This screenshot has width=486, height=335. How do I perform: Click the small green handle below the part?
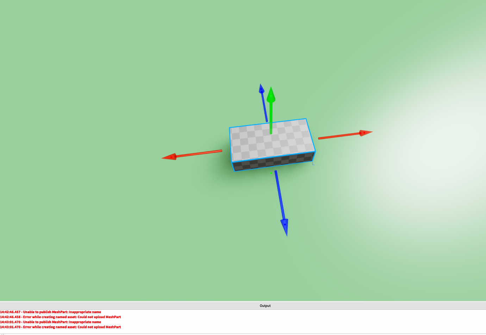pos(270,172)
